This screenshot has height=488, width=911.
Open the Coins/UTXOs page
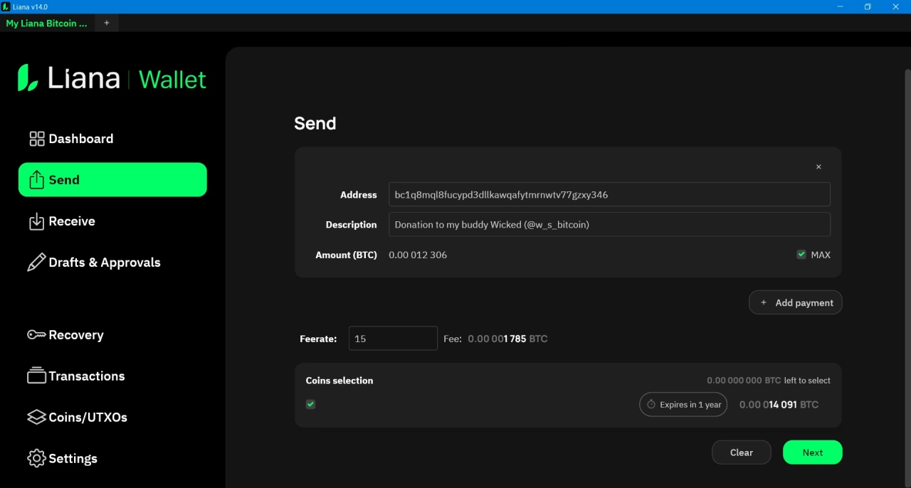pos(112,417)
